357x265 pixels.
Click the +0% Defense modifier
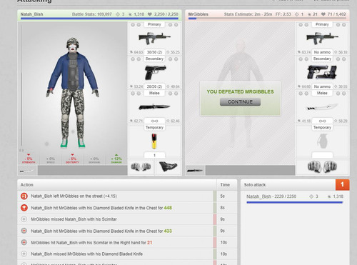click(94, 159)
